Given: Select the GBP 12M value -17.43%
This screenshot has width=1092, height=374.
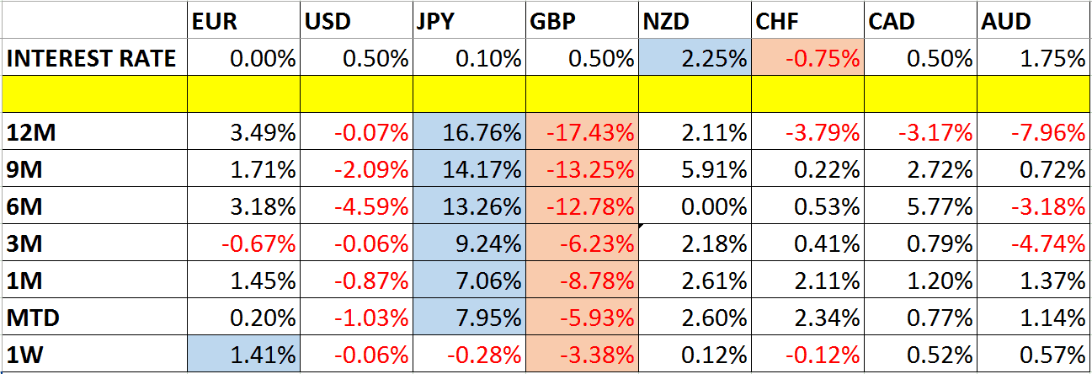Looking at the screenshot, I should [581, 132].
